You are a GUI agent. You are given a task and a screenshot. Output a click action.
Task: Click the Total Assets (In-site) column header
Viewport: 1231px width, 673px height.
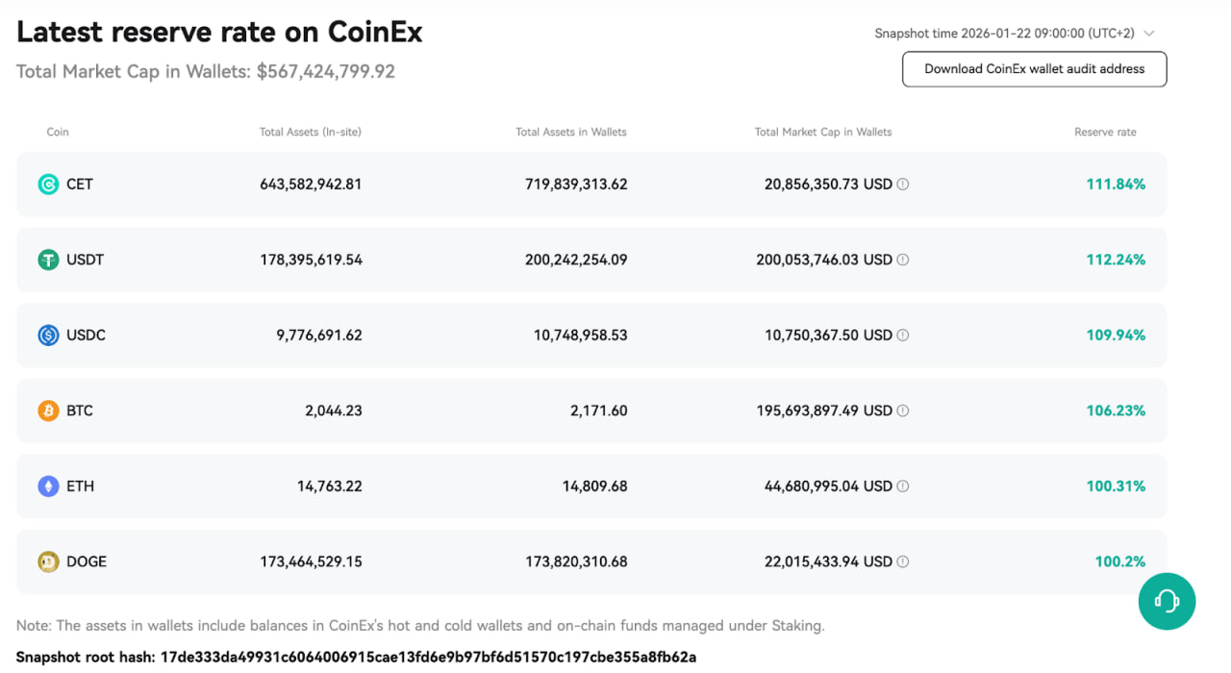pyautogui.click(x=311, y=132)
